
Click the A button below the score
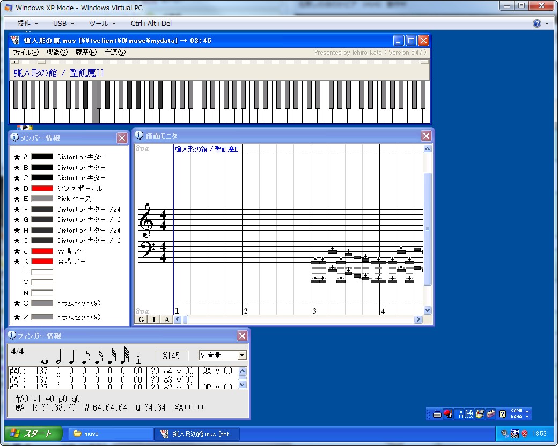click(x=167, y=319)
